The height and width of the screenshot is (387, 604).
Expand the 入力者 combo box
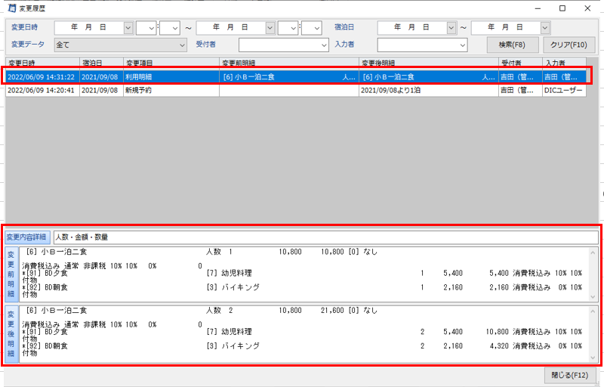(463, 45)
